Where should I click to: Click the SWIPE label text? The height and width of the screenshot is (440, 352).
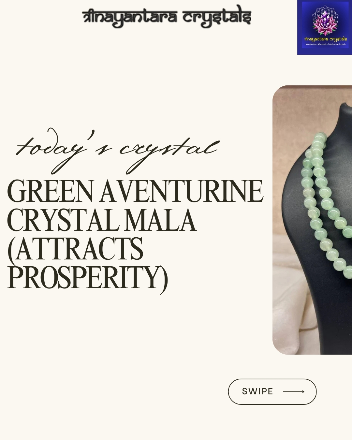click(x=257, y=391)
